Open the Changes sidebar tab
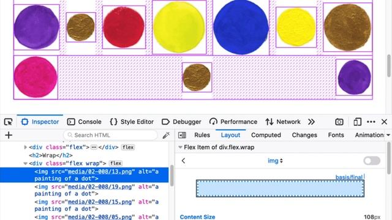The height and width of the screenshot is (220, 392). [304, 135]
